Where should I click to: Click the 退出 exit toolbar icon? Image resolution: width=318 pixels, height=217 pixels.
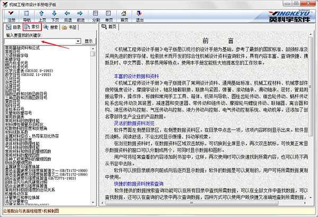[x=139, y=15]
